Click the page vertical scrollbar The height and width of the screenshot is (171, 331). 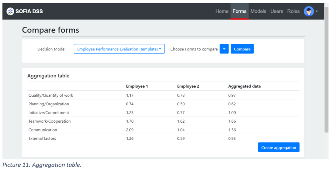coord(326,70)
